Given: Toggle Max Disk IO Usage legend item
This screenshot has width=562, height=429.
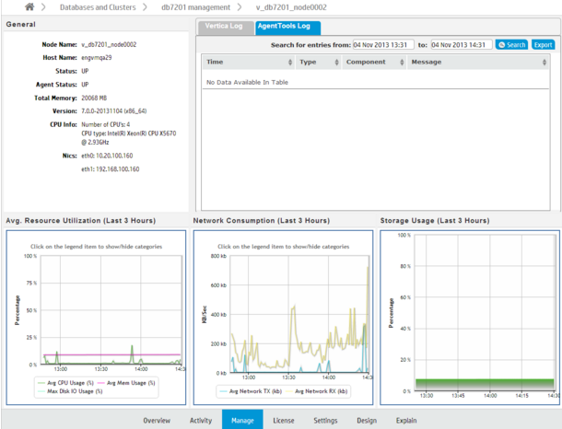Looking at the screenshot, I should point(72,390).
